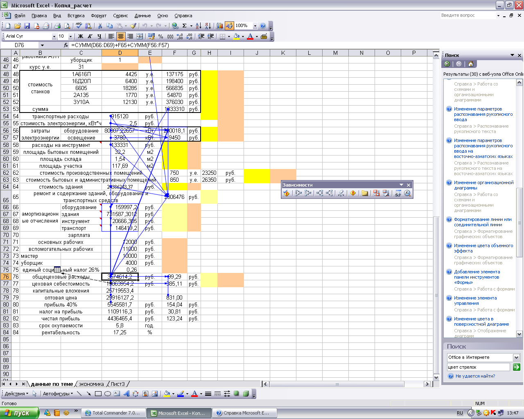The width and height of the screenshot is (524, 419).
Task: Apply the red font color button
Action: point(250,36)
